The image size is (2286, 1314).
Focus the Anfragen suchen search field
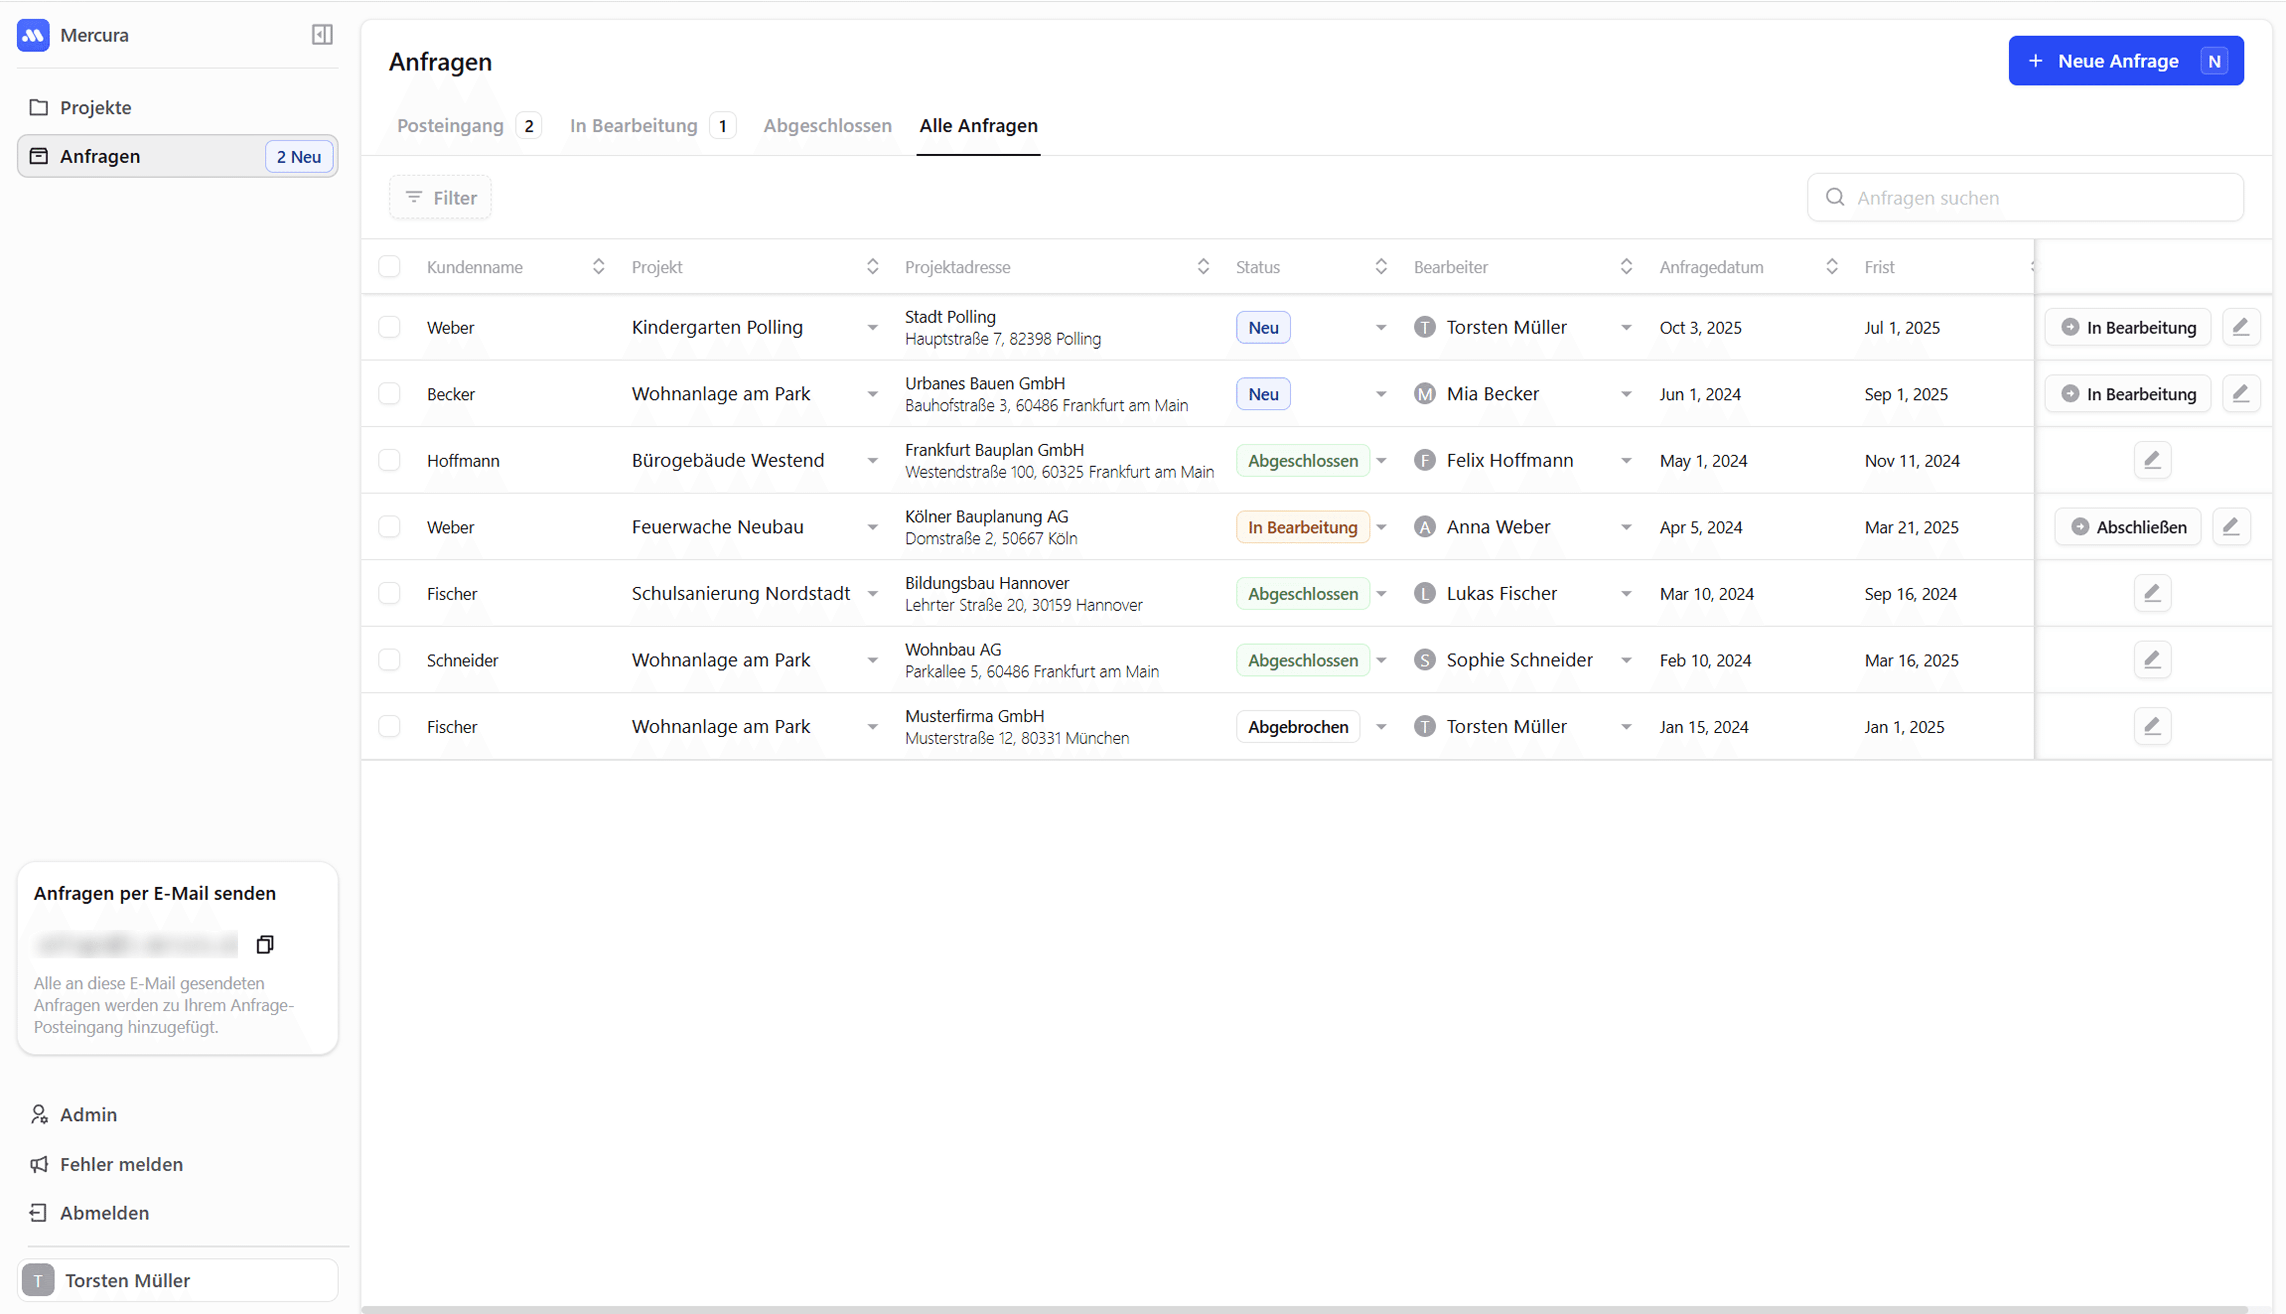click(x=2039, y=198)
